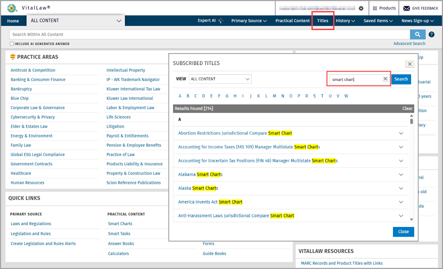Open Litigation practice area
443x269 pixels.
(115, 127)
